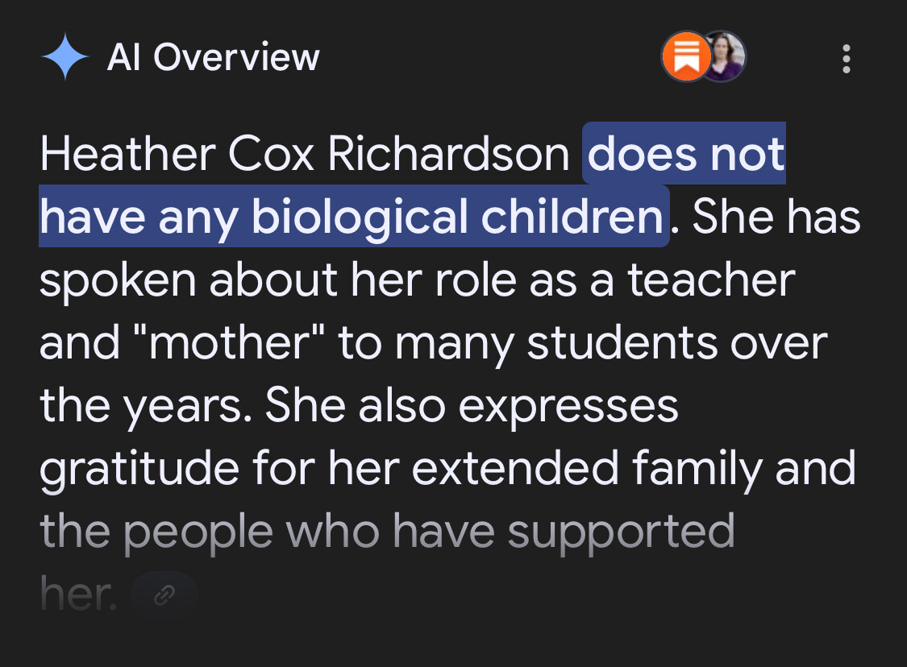Click the AI Overview sparkle icon
Screen dimensions: 907x667
click(x=64, y=58)
